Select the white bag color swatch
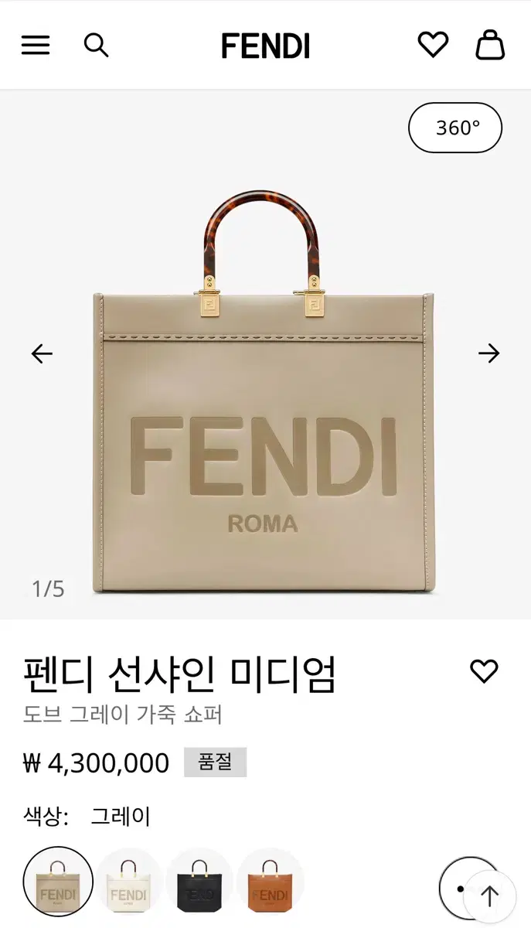 click(128, 882)
